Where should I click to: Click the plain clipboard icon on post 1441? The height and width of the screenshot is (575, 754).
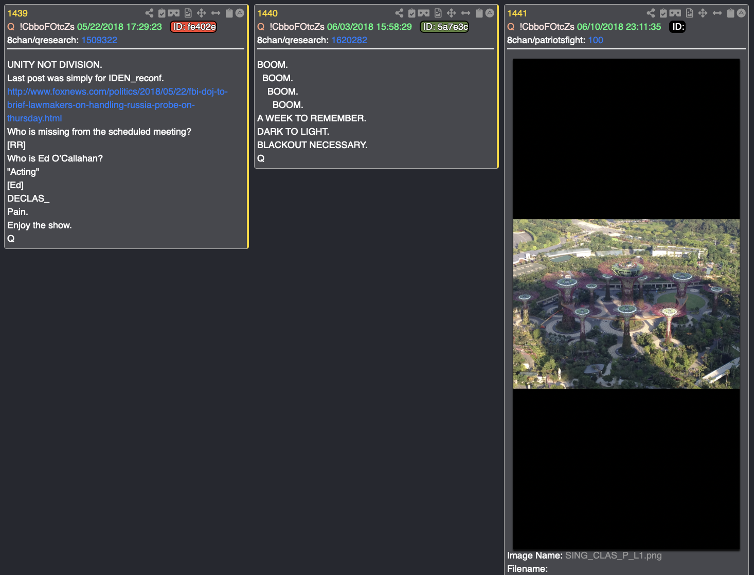click(731, 13)
